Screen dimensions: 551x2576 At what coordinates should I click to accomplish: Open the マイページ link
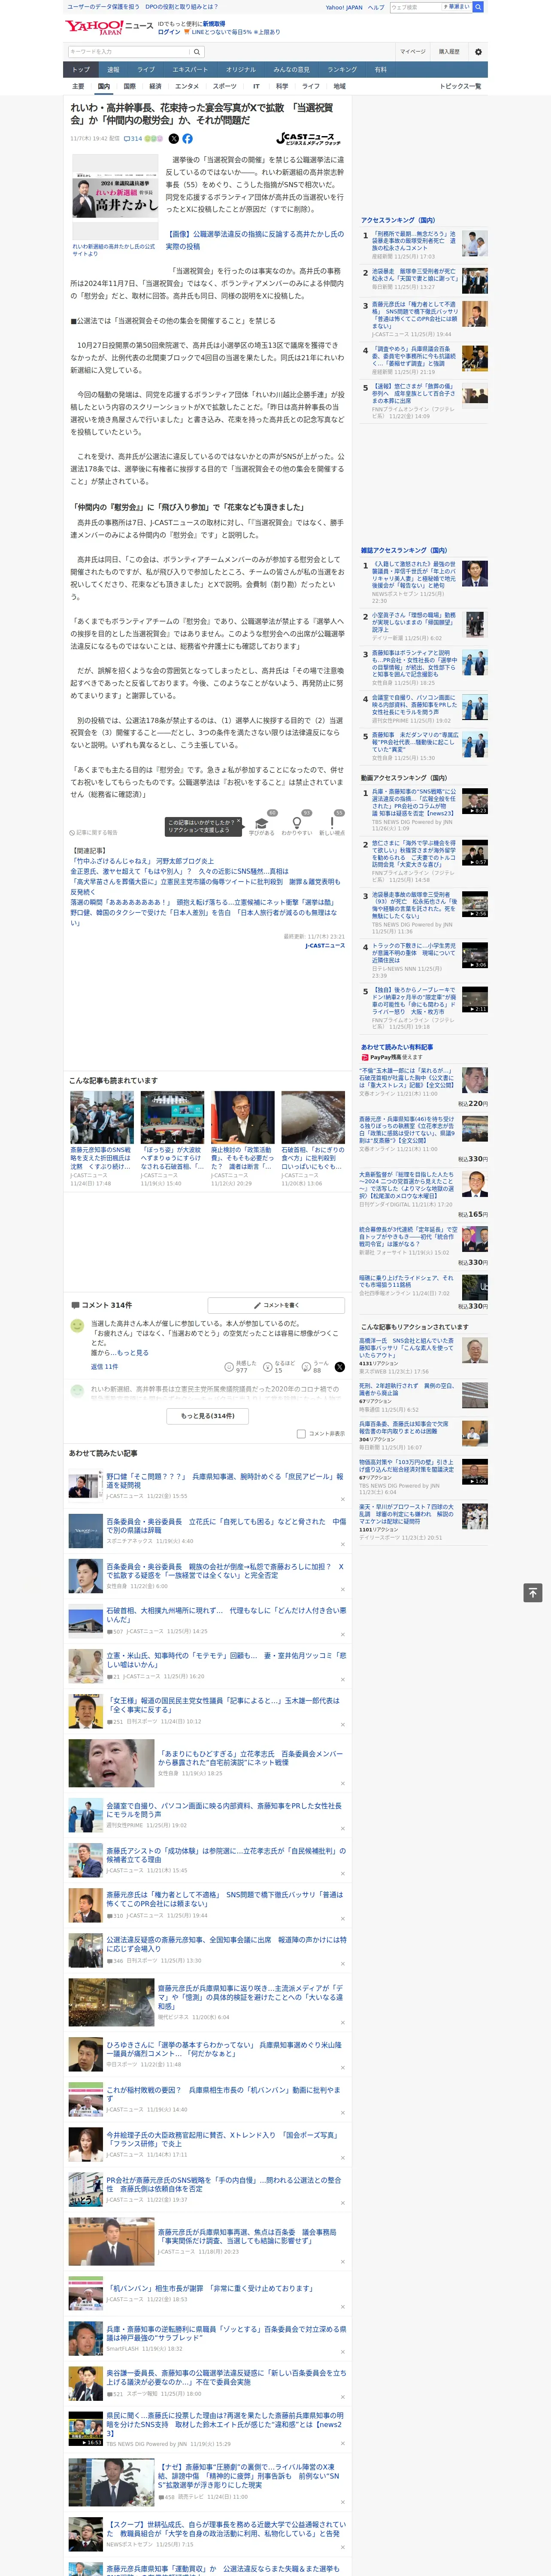pyautogui.click(x=412, y=51)
